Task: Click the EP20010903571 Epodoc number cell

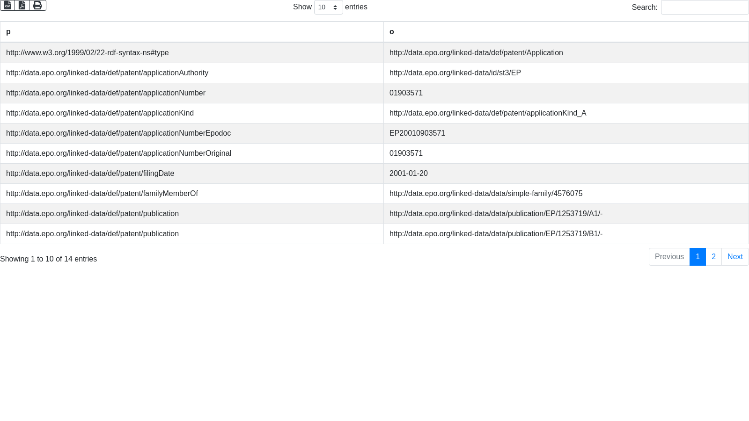Action: [x=417, y=133]
